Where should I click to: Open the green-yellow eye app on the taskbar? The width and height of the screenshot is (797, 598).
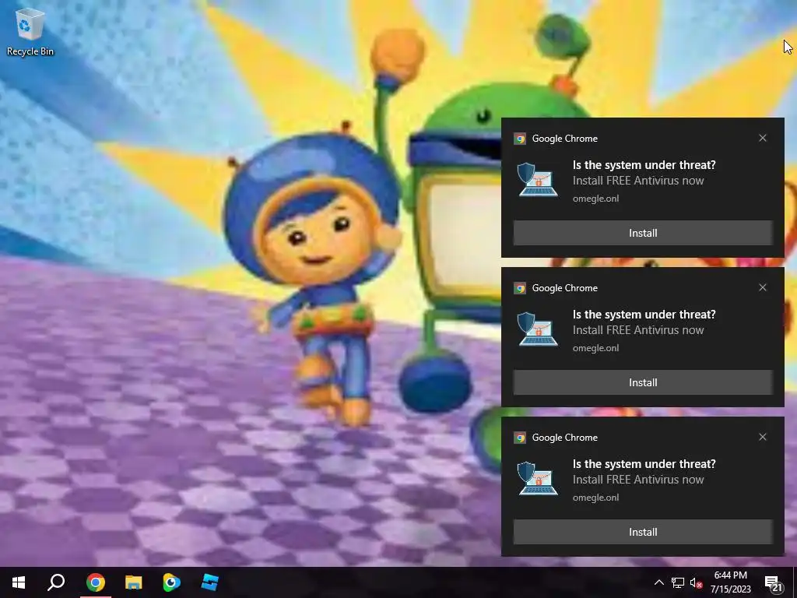click(x=171, y=582)
